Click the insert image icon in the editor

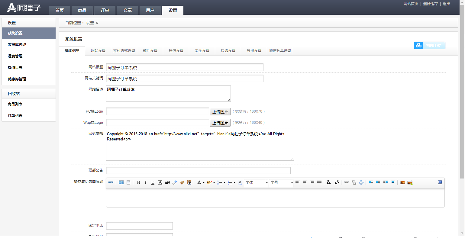pyautogui.click(x=402, y=182)
